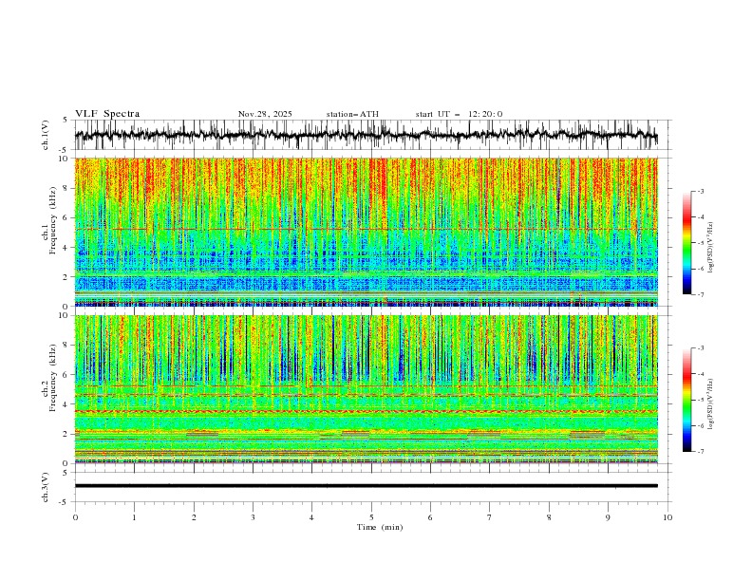
Task: Click the '-5' label on ch.1 colorbar
Action: [700, 243]
